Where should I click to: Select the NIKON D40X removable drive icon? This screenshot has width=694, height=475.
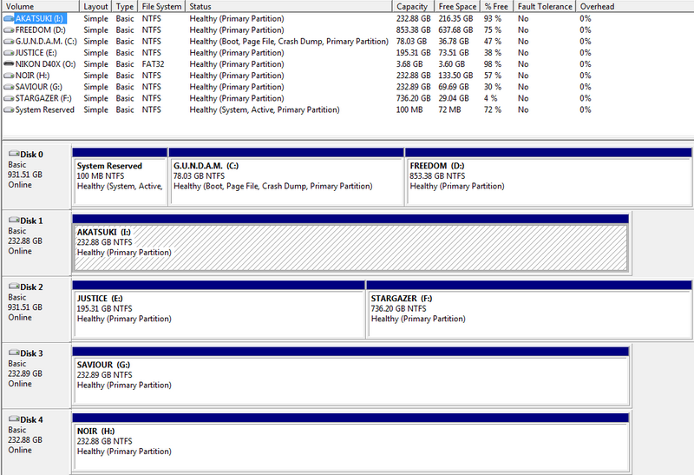coord(9,64)
